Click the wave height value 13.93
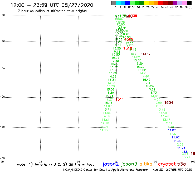 (111, 83)
